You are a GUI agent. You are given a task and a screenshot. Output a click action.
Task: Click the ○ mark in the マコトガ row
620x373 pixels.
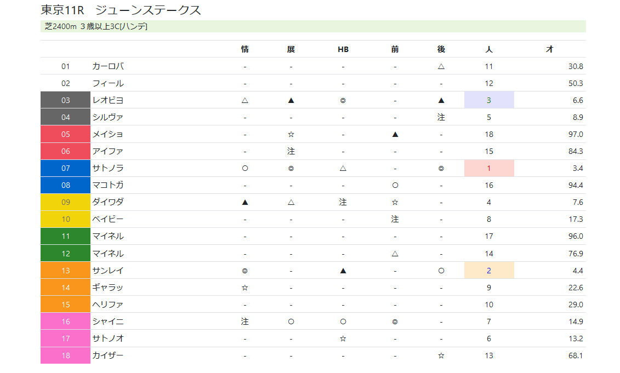tap(395, 185)
